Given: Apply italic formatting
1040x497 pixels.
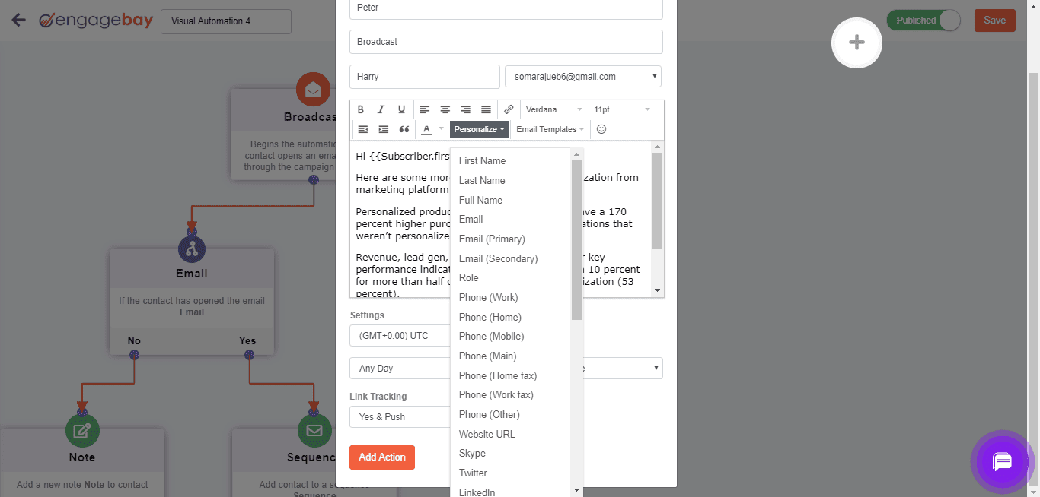Looking at the screenshot, I should coord(381,109).
